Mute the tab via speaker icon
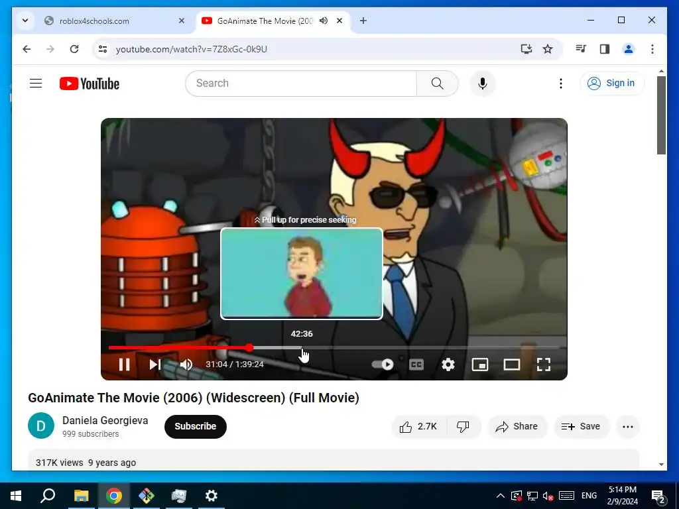This screenshot has height=509, width=679. tap(324, 21)
